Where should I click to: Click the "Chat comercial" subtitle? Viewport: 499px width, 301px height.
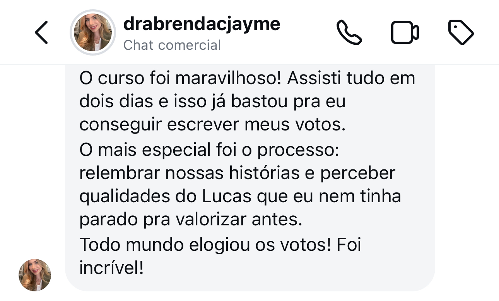point(172,45)
